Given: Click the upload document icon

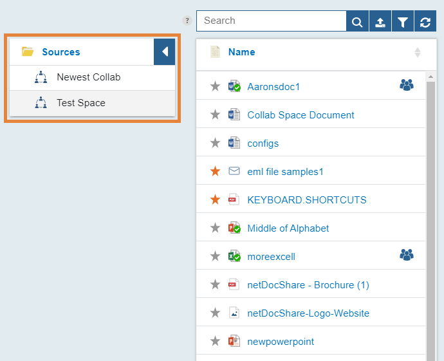Looking at the screenshot, I should [x=380, y=21].
